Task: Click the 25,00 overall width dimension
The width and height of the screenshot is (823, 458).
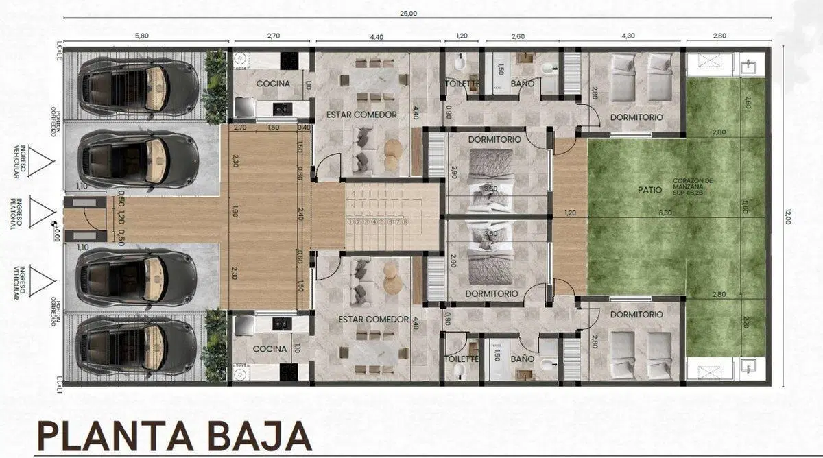Action: (408, 13)
